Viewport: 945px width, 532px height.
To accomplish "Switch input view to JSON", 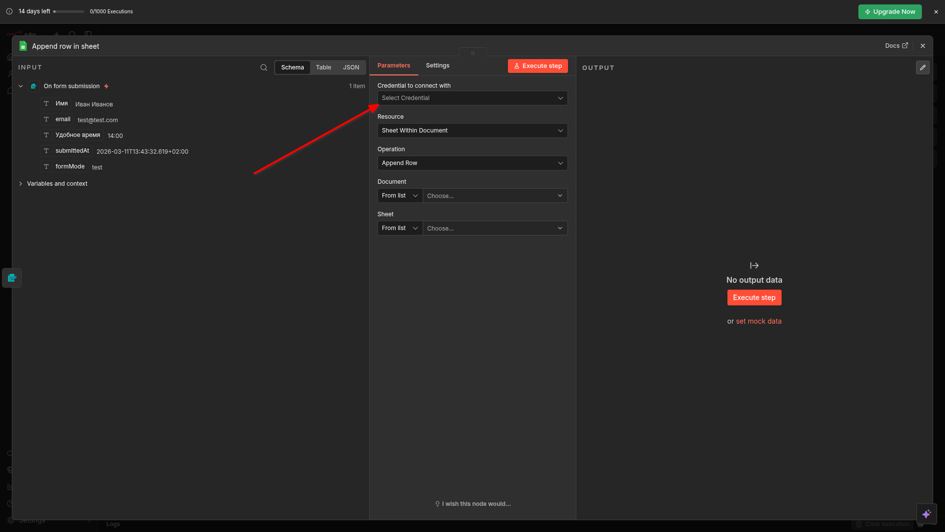I will click(351, 67).
